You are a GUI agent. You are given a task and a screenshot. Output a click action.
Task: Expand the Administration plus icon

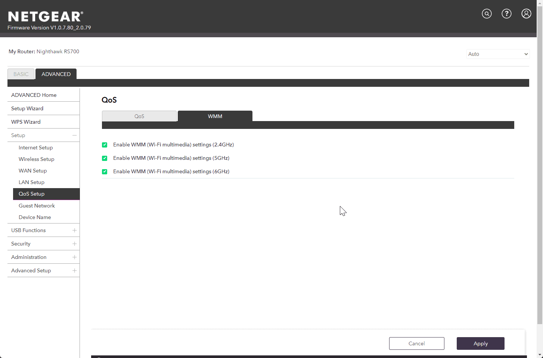[74, 257]
